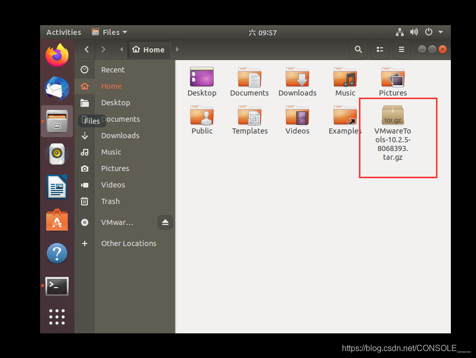Select Music in the sidebar

pos(125,152)
